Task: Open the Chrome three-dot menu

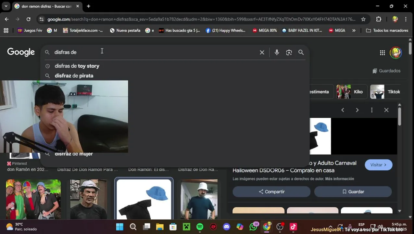Action: [x=406, y=19]
